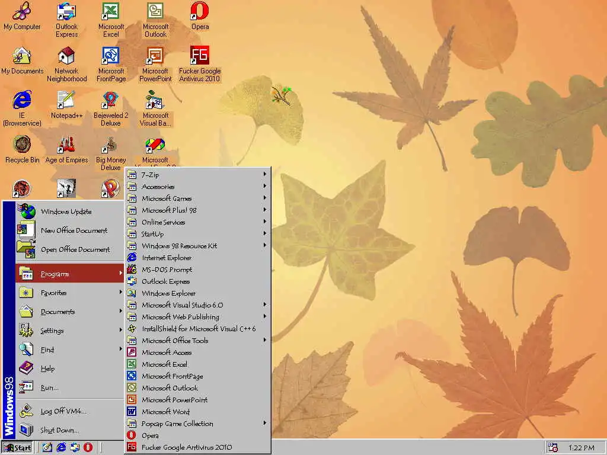
Task: Expand Microsoft Office Tools folder
Action: [197, 341]
